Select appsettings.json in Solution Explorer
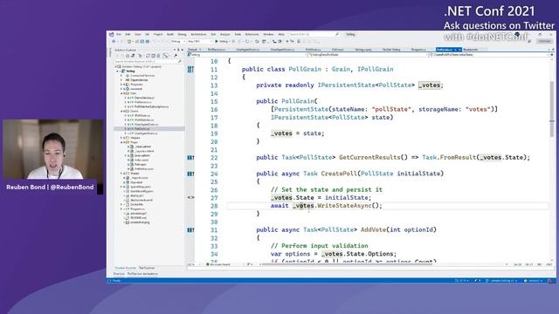The height and width of the screenshot is (314, 559). [x=141, y=187]
